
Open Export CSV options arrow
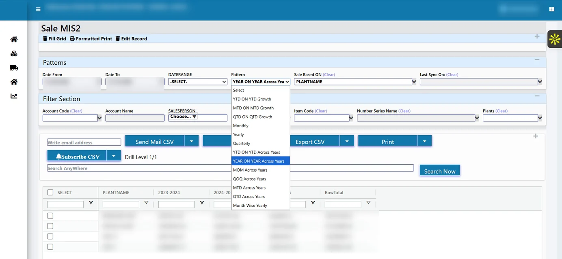click(347, 141)
